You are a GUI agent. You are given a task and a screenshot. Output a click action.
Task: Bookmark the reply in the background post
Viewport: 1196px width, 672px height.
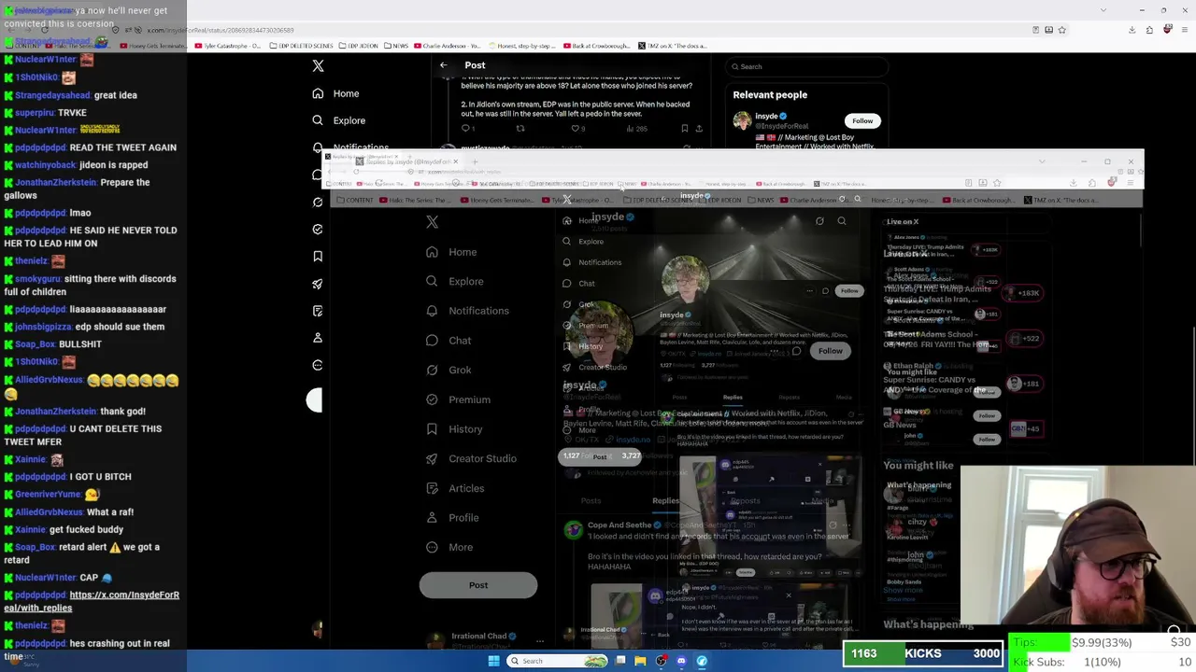pyautogui.click(x=685, y=129)
